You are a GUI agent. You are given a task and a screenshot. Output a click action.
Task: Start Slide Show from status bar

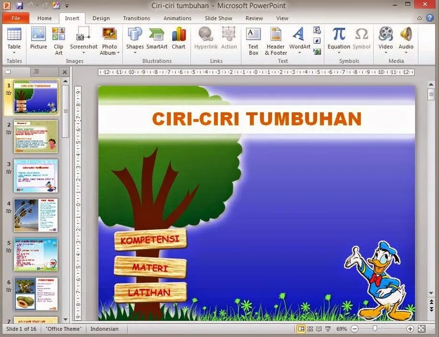click(x=328, y=329)
